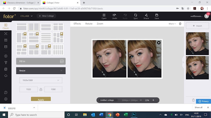Viewport: 211px width, 118px height.
Task: Open File Explorer from the taskbar
Action: point(85,115)
